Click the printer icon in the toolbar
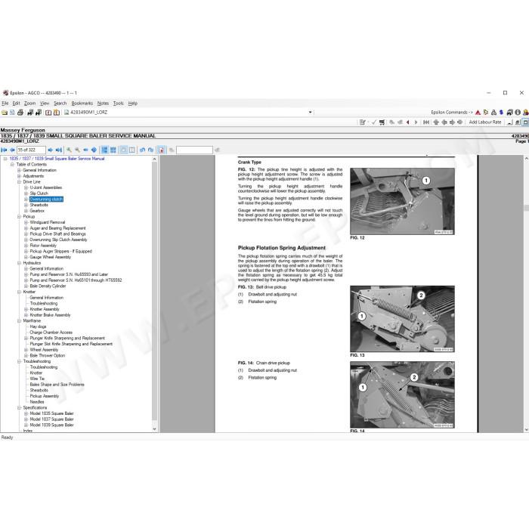Image resolution: width=529 pixels, height=529 pixels. pos(20,113)
